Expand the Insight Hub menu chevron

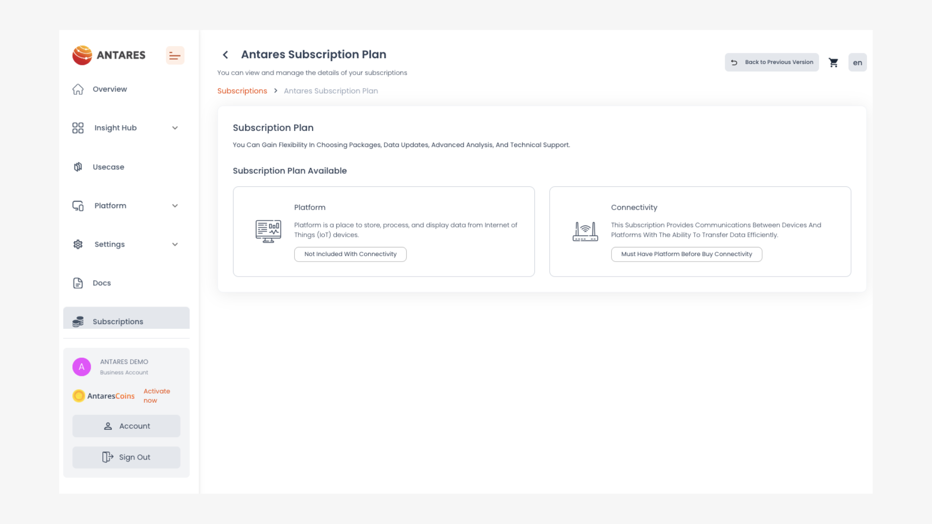175,128
